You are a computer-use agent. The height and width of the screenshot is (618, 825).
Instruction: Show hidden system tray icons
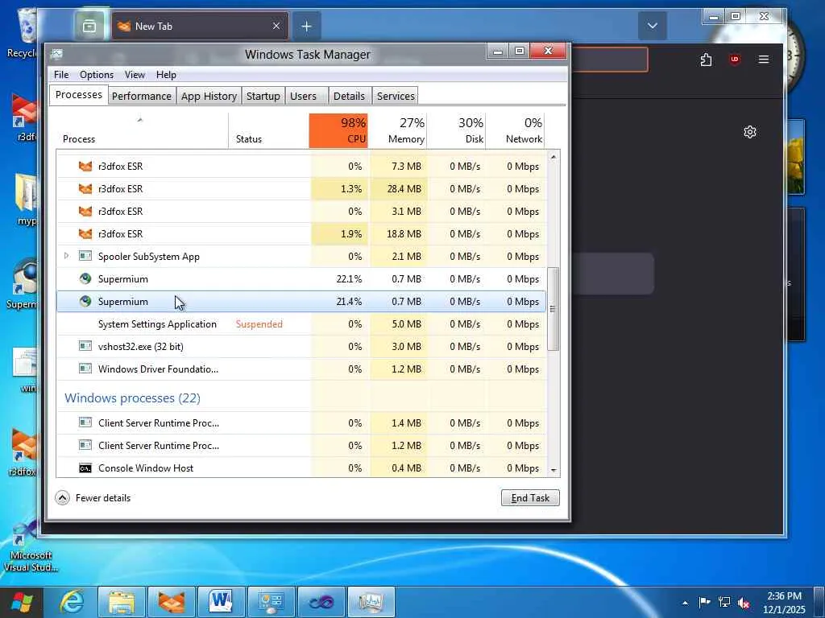685,603
